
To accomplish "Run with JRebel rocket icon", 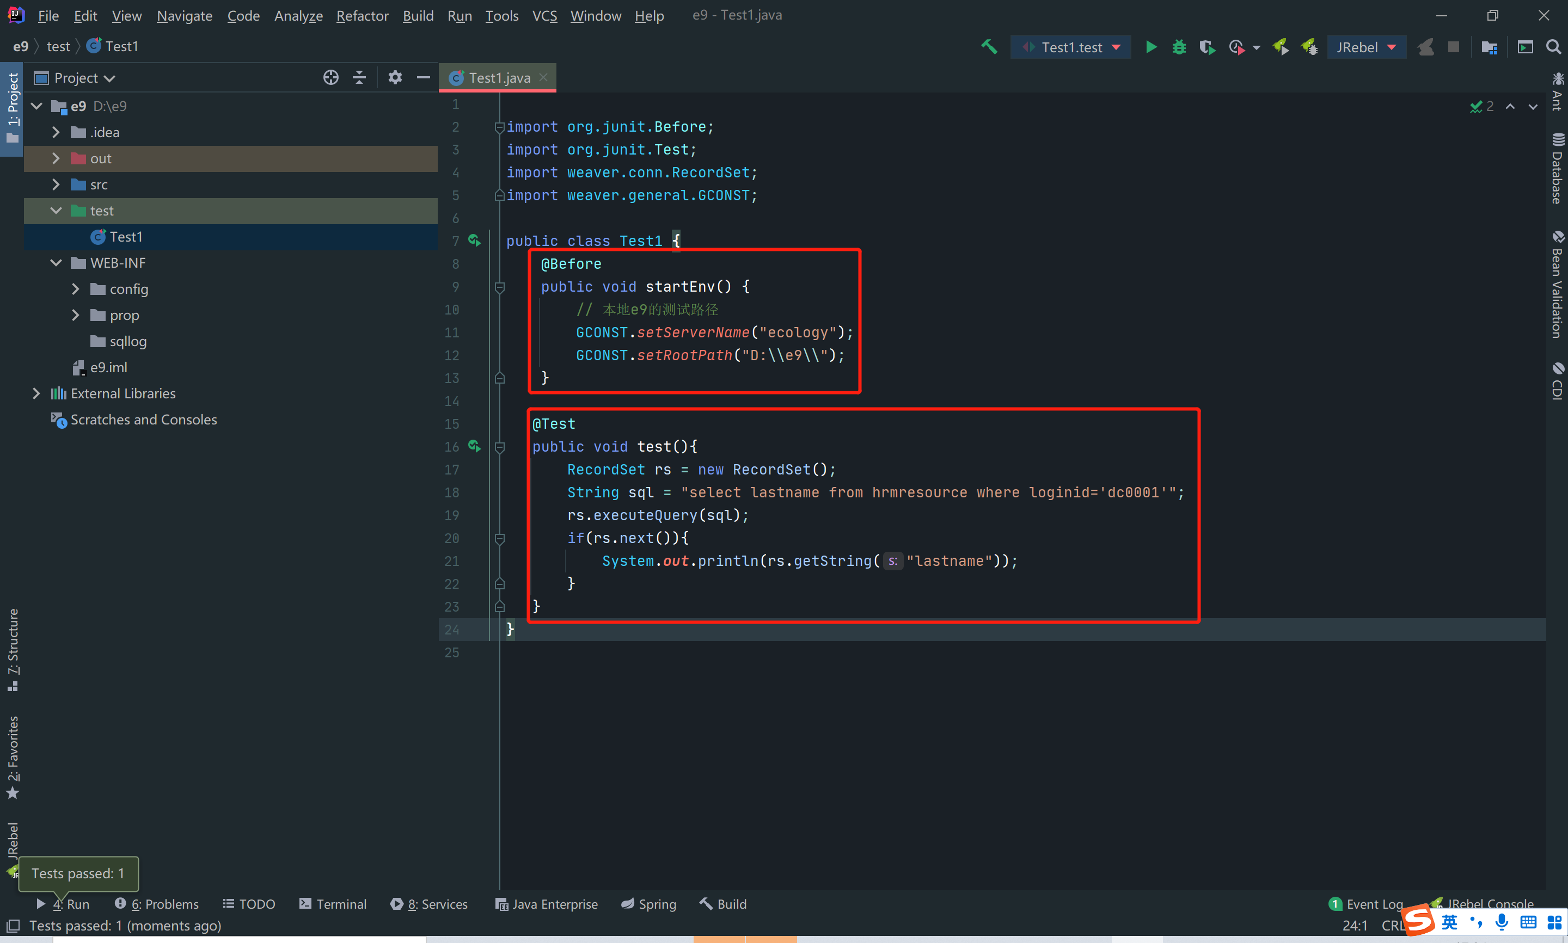I will [1280, 47].
